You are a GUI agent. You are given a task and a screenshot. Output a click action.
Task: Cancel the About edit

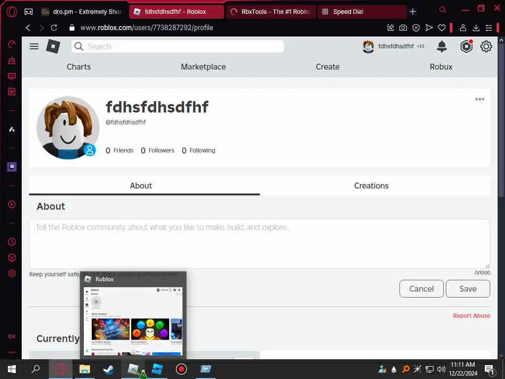click(x=421, y=289)
